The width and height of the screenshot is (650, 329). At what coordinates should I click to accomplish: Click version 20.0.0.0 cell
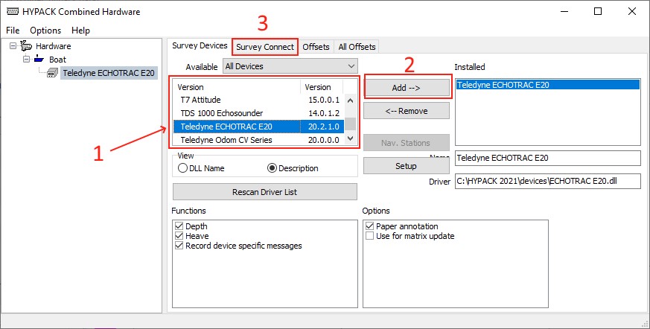click(x=323, y=140)
